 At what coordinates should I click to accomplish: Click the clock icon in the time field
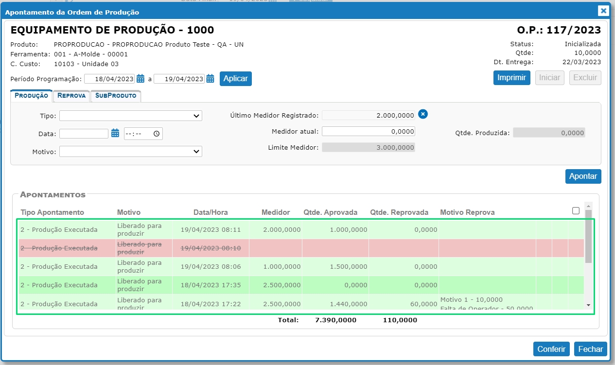click(x=156, y=134)
